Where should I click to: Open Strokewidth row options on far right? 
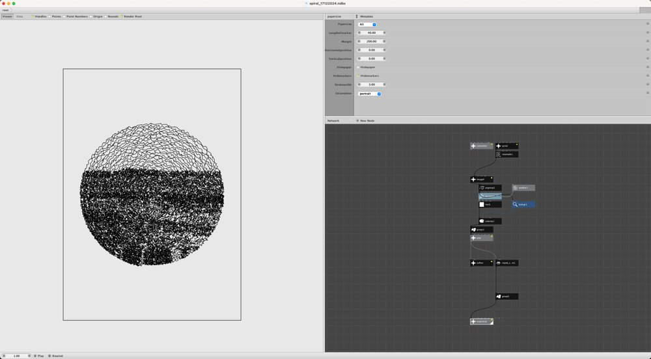(x=647, y=84)
